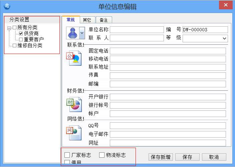Viewport: 235px width, 167px height.
Task: Open the 等级 dropdown list
Action: (224, 38)
